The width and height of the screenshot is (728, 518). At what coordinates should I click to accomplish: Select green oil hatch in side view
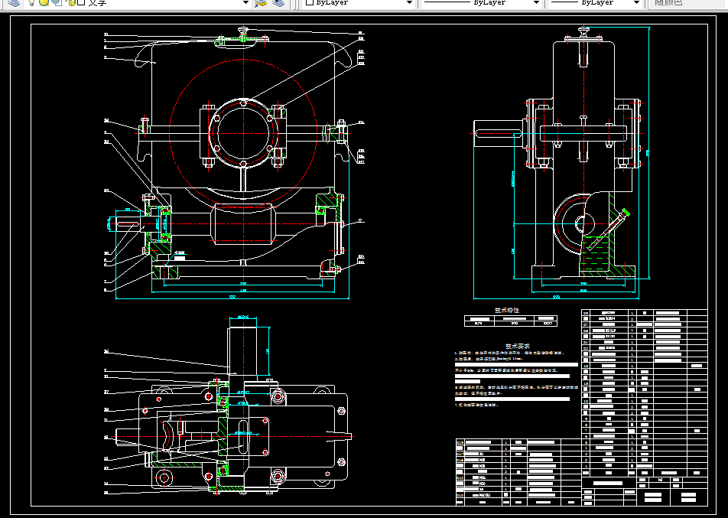point(595,253)
